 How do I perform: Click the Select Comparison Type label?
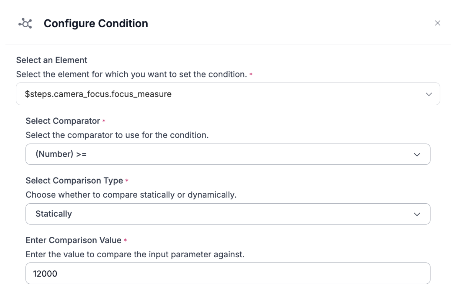(74, 181)
